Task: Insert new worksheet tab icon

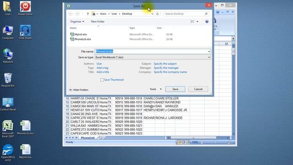Action: [101, 138]
